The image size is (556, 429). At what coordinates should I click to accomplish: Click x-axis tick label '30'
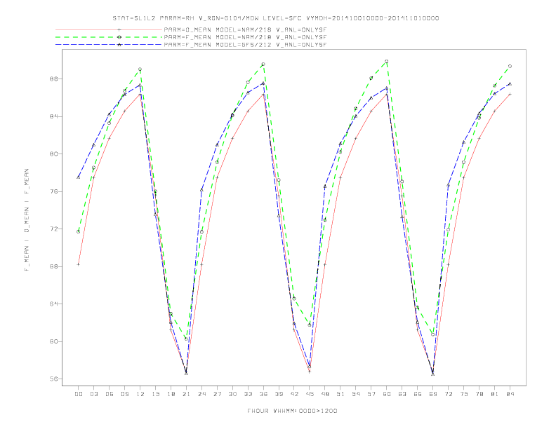click(x=232, y=394)
